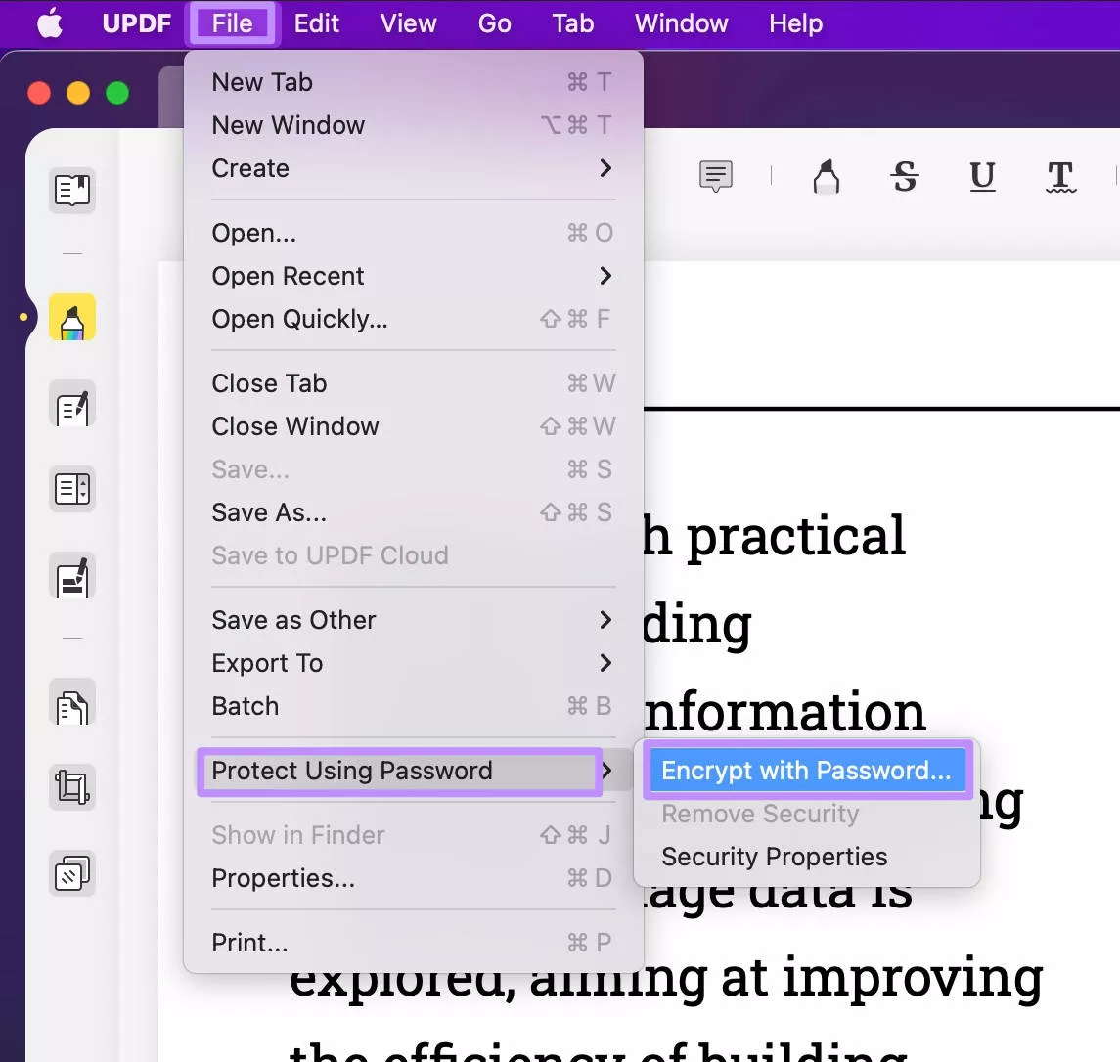1120x1062 pixels.
Task: Open the Go menu
Action: click(x=494, y=23)
